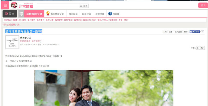This screenshot has height=106, width=208.
Task: Click the 加入最愛 add-to-favorites button
Action: click(178, 32)
